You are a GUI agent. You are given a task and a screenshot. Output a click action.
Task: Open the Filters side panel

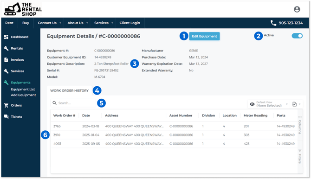click(300, 157)
